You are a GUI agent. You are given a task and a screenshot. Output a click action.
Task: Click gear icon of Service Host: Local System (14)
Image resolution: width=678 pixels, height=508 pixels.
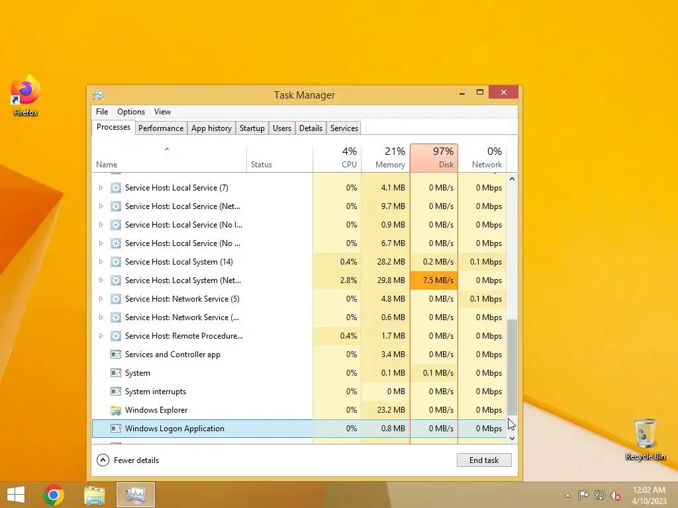115,262
